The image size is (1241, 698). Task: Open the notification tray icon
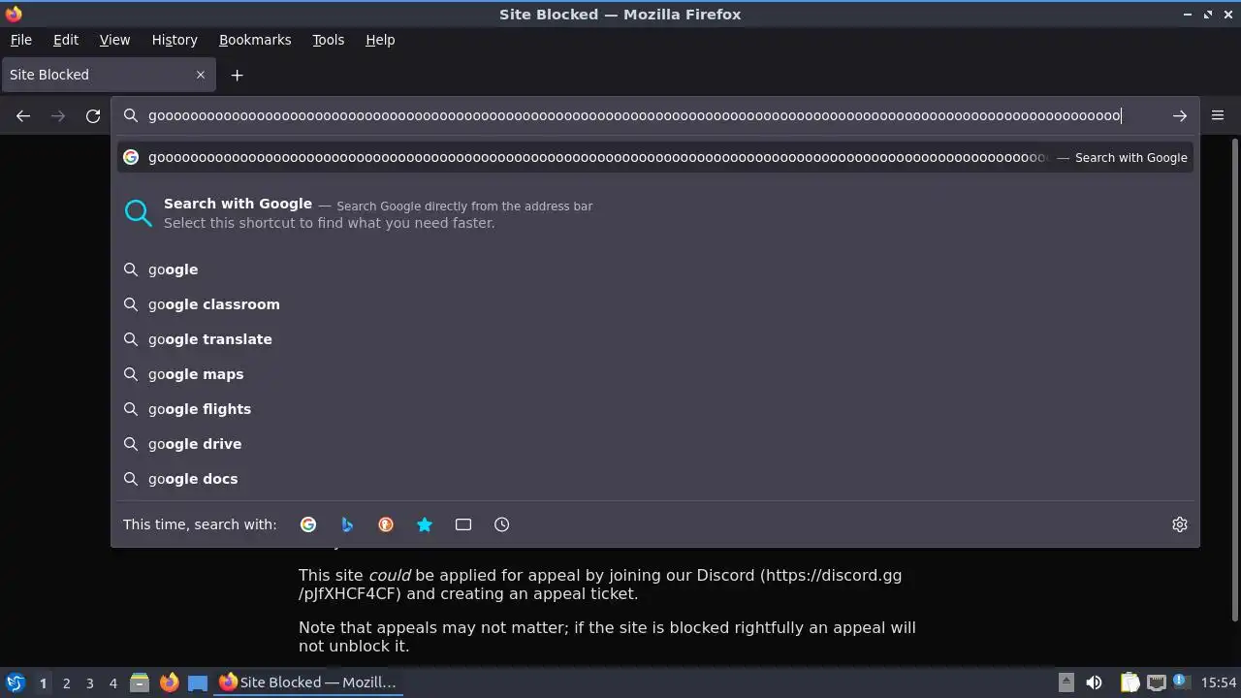(1181, 682)
